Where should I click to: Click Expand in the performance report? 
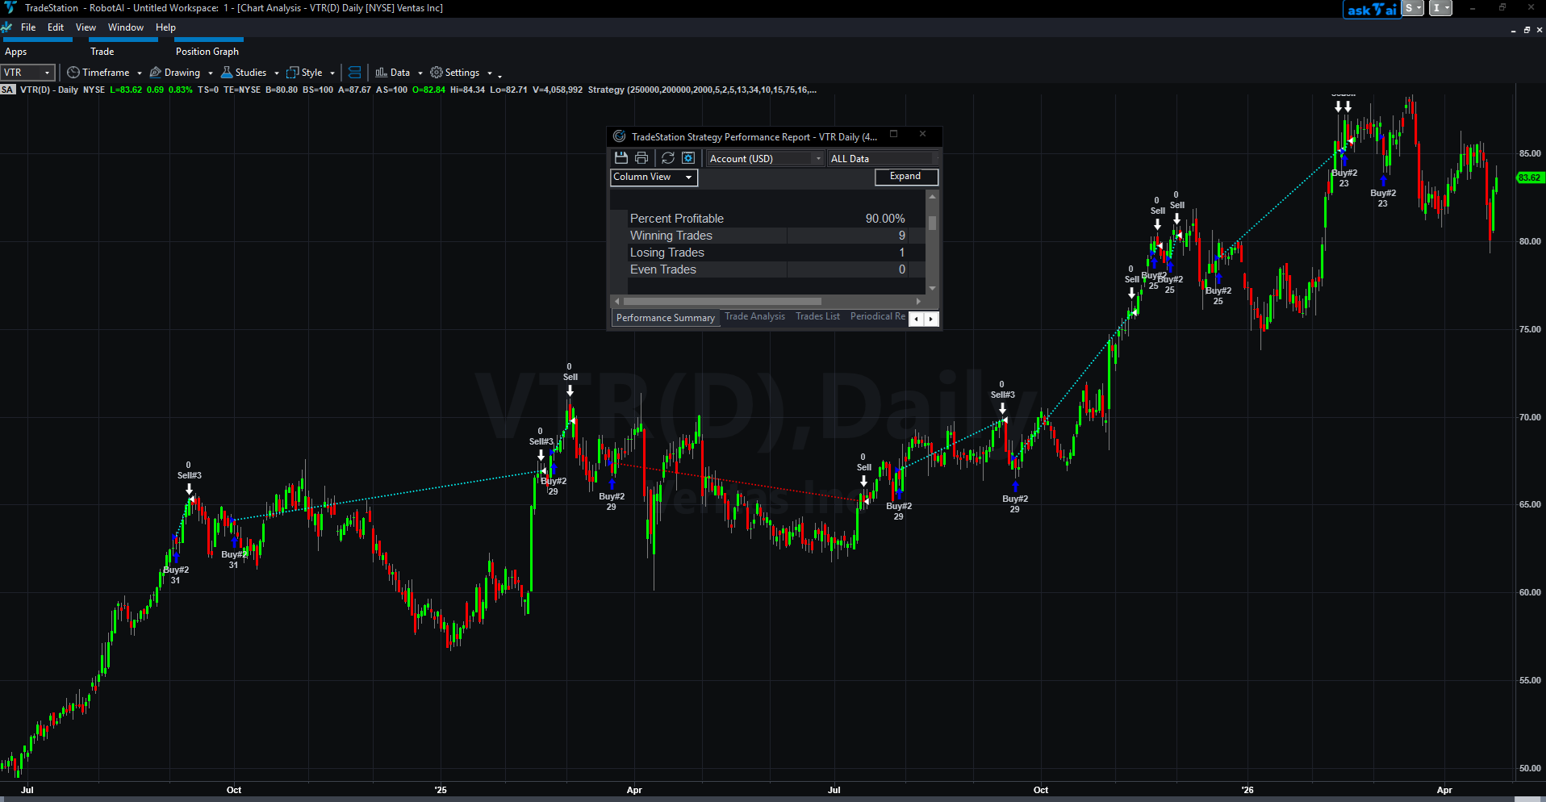pos(905,177)
